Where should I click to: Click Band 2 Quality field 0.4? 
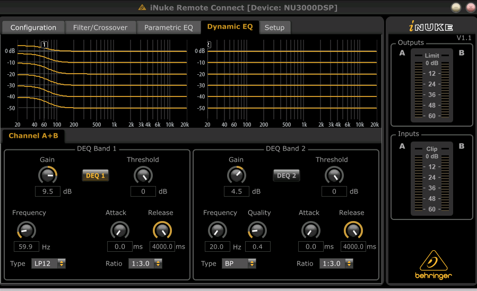[x=258, y=246]
